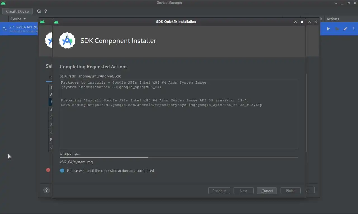Click the x86_64/system.img status text
The height and width of the screenshot is (214, 358).
pos(76,162)
